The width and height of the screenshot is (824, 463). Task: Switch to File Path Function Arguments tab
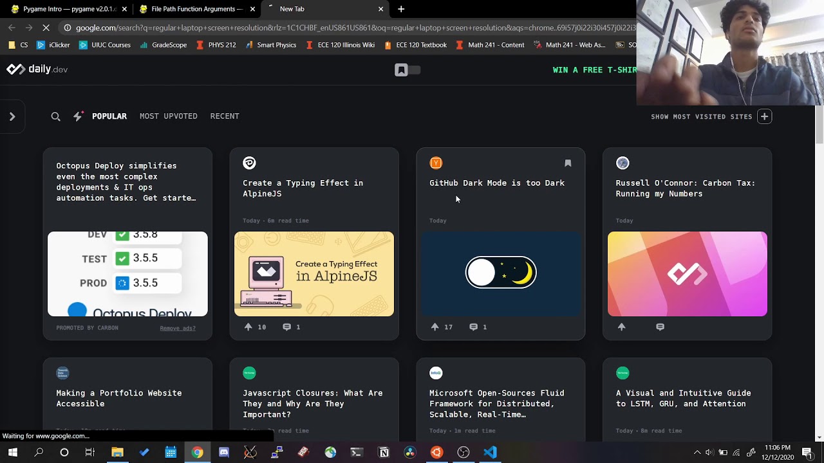(x=197, y=9)
